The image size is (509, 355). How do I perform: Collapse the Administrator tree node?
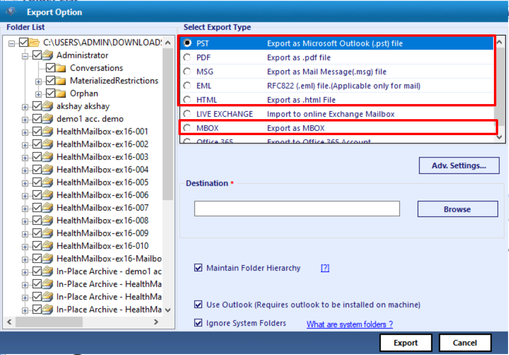[25, 56]
